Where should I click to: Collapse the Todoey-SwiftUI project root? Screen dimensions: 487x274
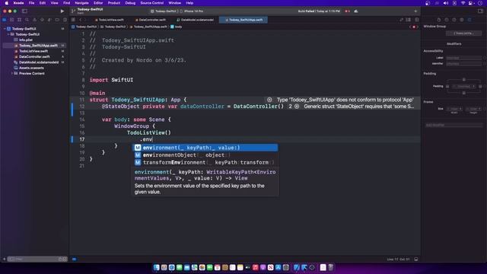(5, 29)
